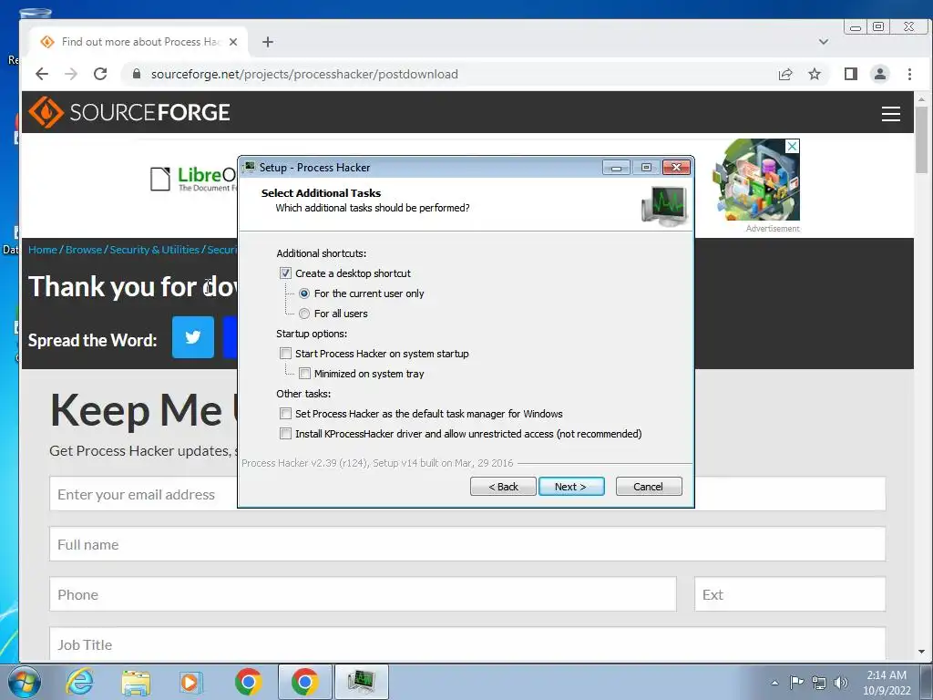This screenshot has width=933, height=700.
Task: Open the Windows Start button
Action: (24, 682)
